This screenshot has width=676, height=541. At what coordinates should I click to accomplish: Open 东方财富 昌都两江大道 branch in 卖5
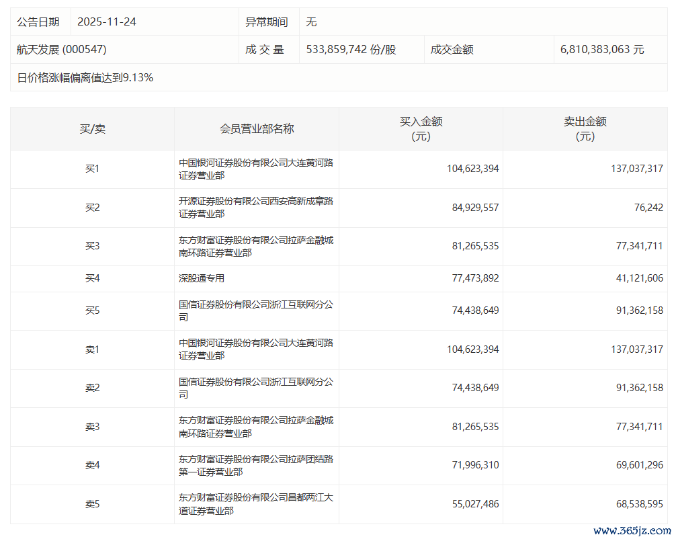point(256,504)
